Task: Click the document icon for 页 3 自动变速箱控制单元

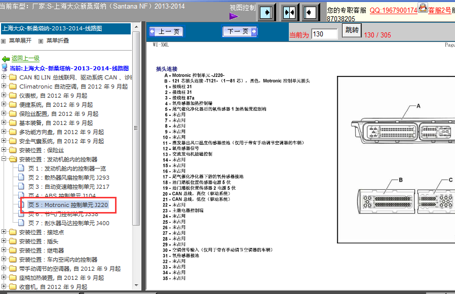Action: click(x=21, y=186)
